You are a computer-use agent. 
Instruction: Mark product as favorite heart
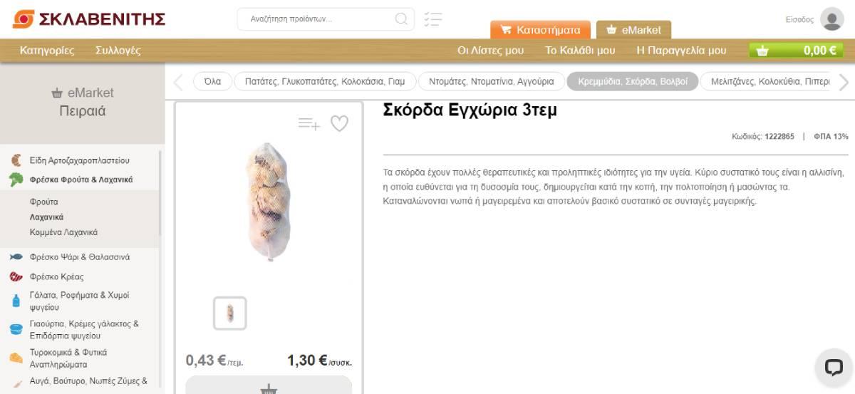(x=339, y=124)
